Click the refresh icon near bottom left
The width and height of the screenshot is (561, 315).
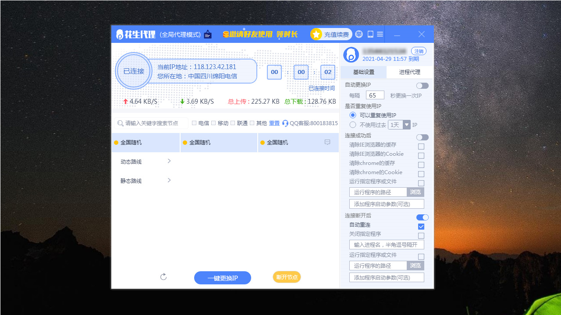[163, 277]
